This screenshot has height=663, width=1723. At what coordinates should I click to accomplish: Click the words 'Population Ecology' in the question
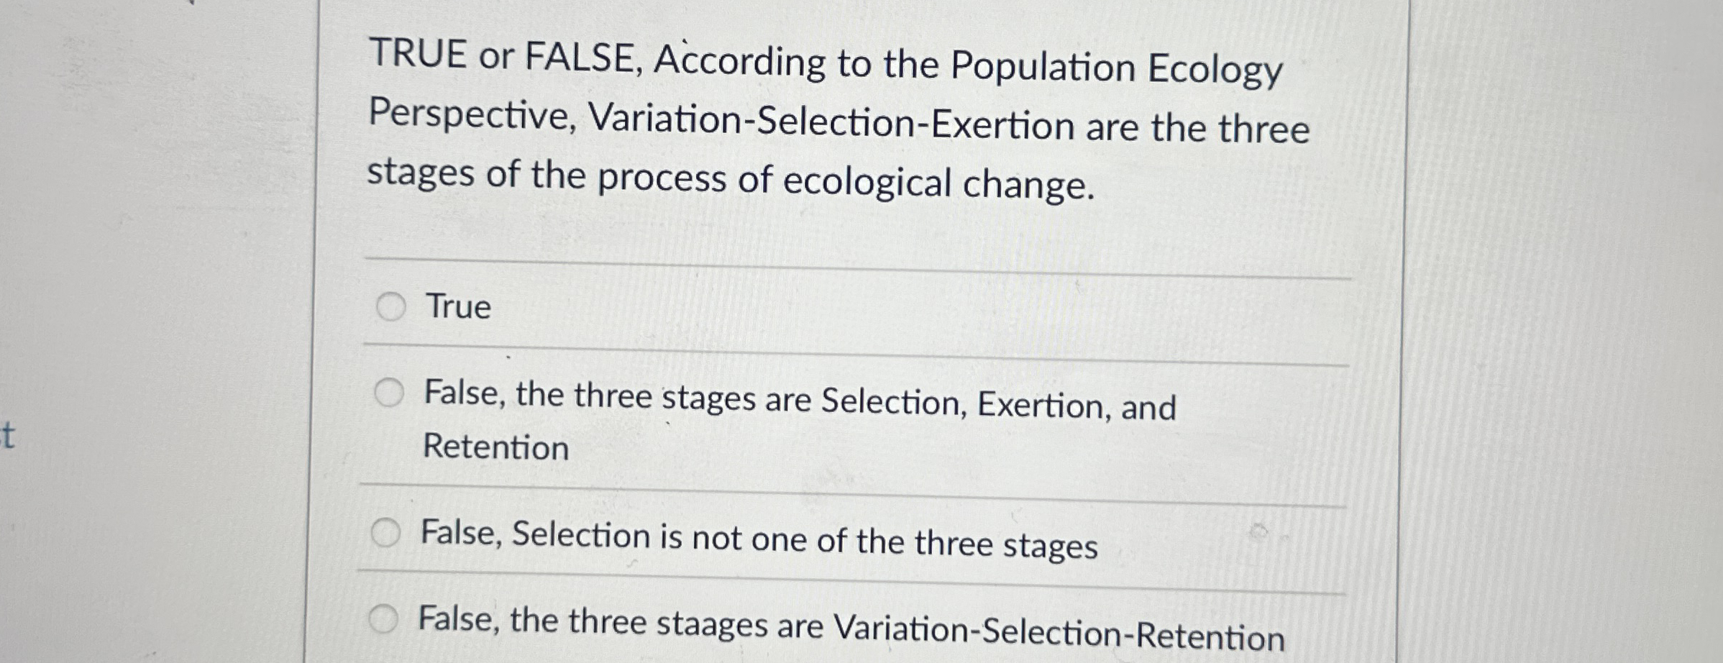tap(1116, 68)
